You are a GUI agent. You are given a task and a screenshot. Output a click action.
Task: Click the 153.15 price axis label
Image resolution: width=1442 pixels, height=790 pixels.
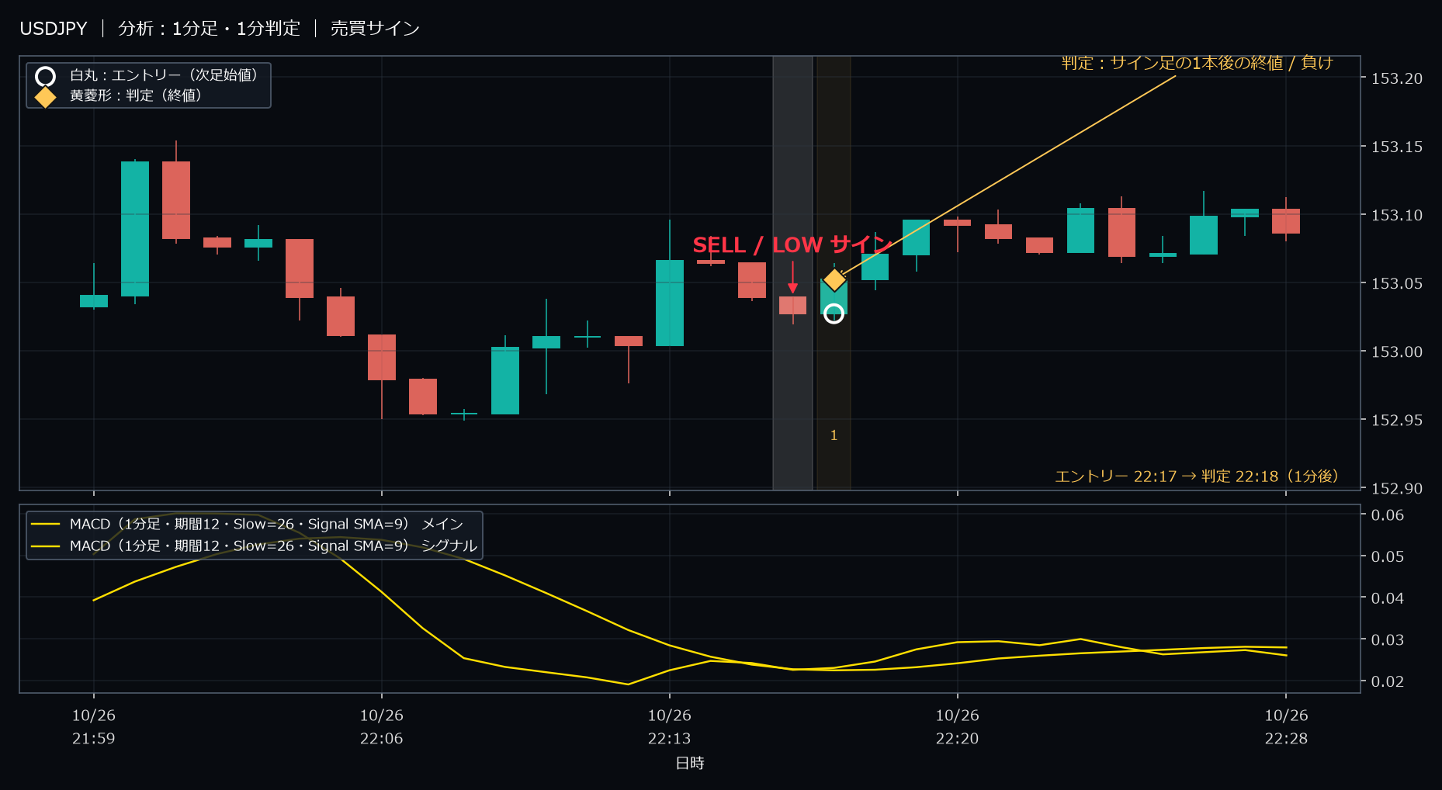[1397, 147]
